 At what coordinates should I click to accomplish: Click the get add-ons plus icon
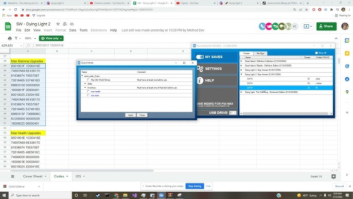point(347,112)
